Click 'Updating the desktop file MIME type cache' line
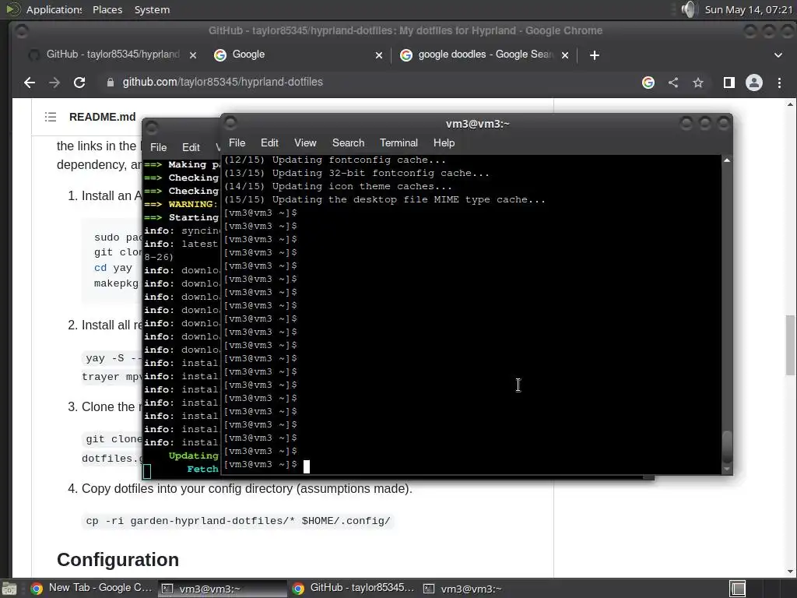This screenshot has width=797, height=598. (384, 200)
